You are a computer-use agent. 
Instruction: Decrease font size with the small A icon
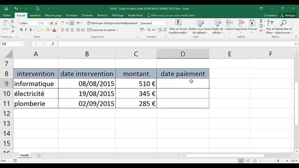[56, 23]
